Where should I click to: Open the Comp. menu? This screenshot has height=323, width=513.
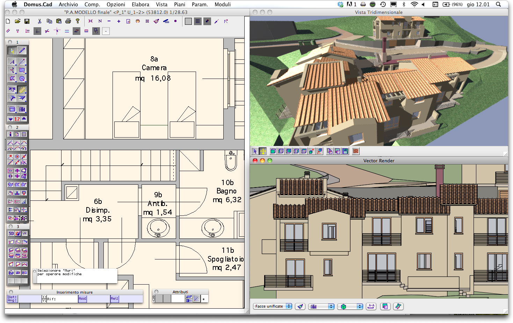coord(92,5)
